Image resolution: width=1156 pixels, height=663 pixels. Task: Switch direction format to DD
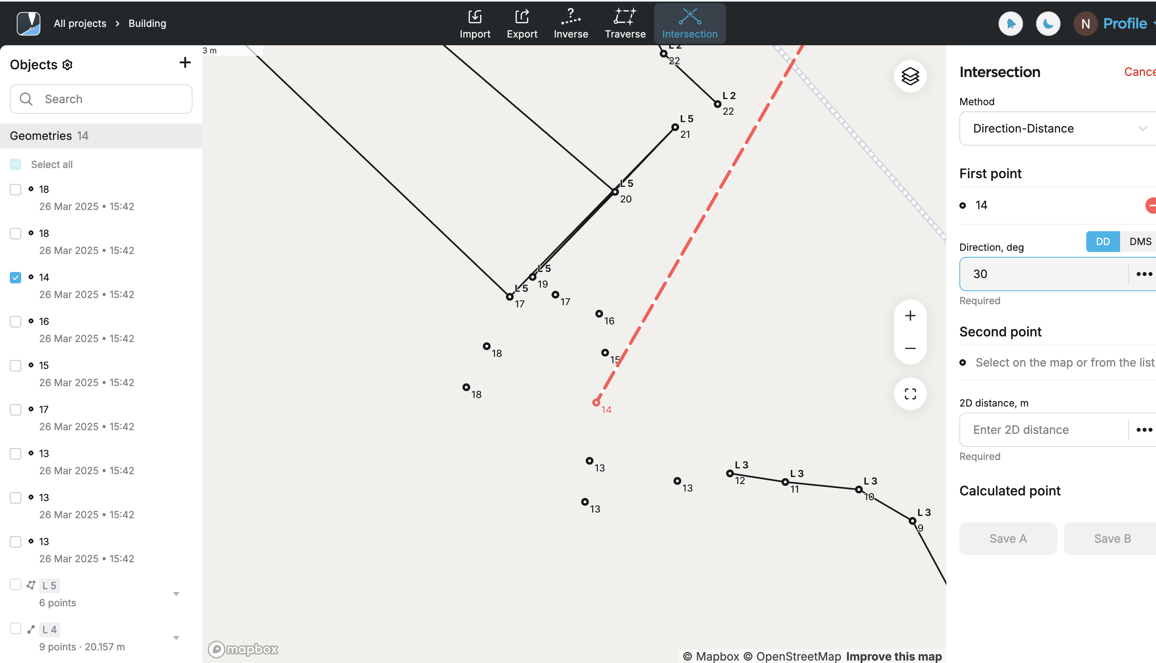click(1103, 241)
